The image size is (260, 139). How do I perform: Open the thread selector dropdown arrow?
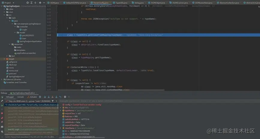56,101
